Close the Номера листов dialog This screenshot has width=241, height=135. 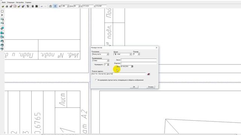157,48
